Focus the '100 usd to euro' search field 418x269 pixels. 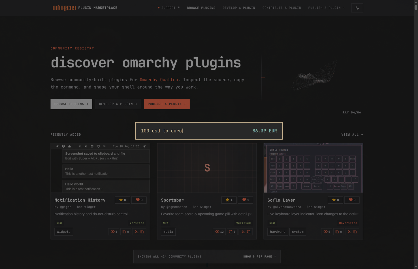tap(209, 131)
